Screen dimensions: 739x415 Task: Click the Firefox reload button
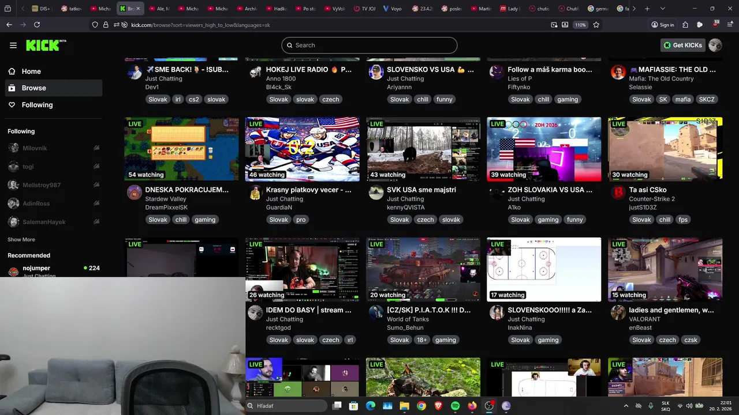click(37, 25)
